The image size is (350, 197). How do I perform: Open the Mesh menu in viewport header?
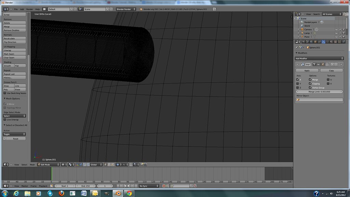pyautogui.click(x=32, y=165)
